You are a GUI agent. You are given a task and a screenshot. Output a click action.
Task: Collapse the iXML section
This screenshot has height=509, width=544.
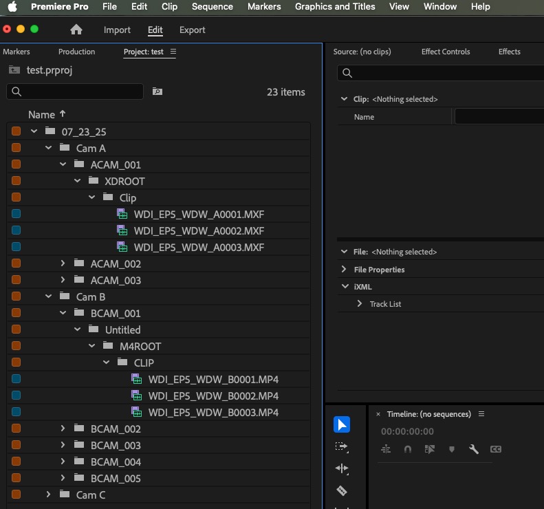(x=345, y=286)
